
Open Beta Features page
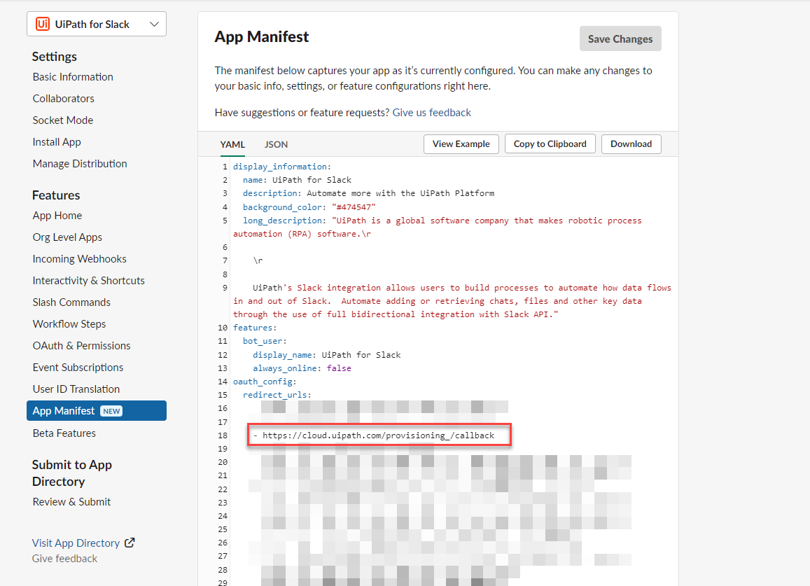point(64,433)
